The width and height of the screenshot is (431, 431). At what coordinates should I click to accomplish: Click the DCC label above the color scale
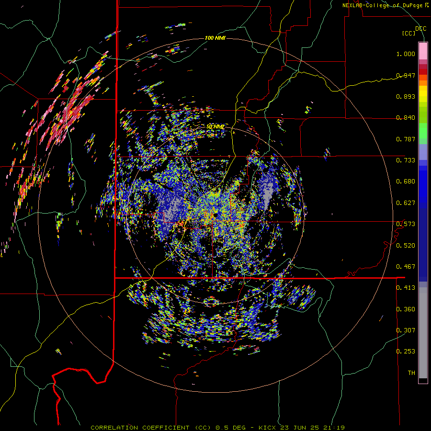(420, 29)
